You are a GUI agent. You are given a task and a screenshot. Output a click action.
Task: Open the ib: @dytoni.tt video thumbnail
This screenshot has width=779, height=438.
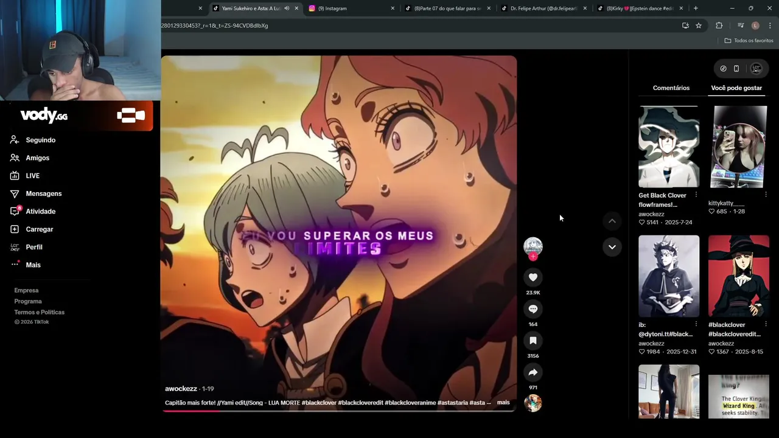point(669,276)
